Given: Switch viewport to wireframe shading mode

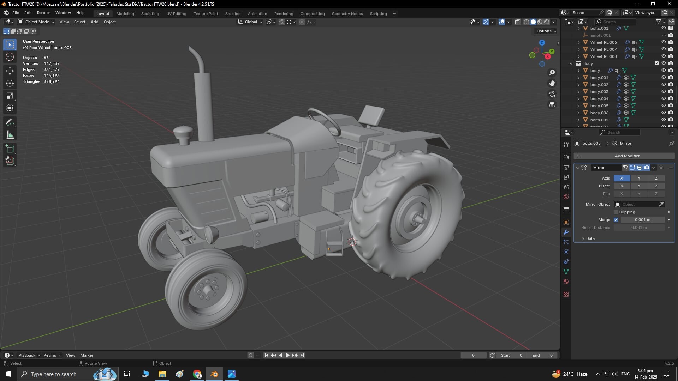Looking at the screenshot, I should [526, 22].
